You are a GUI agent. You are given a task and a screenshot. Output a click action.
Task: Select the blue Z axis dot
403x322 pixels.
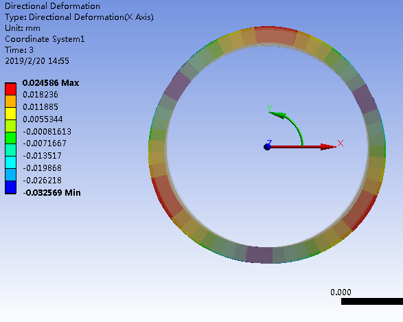click(x=267, y=147)
